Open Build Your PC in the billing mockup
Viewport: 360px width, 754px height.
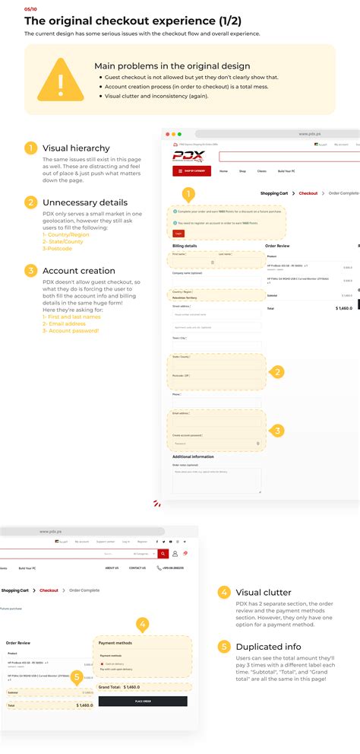click(286, 171)
